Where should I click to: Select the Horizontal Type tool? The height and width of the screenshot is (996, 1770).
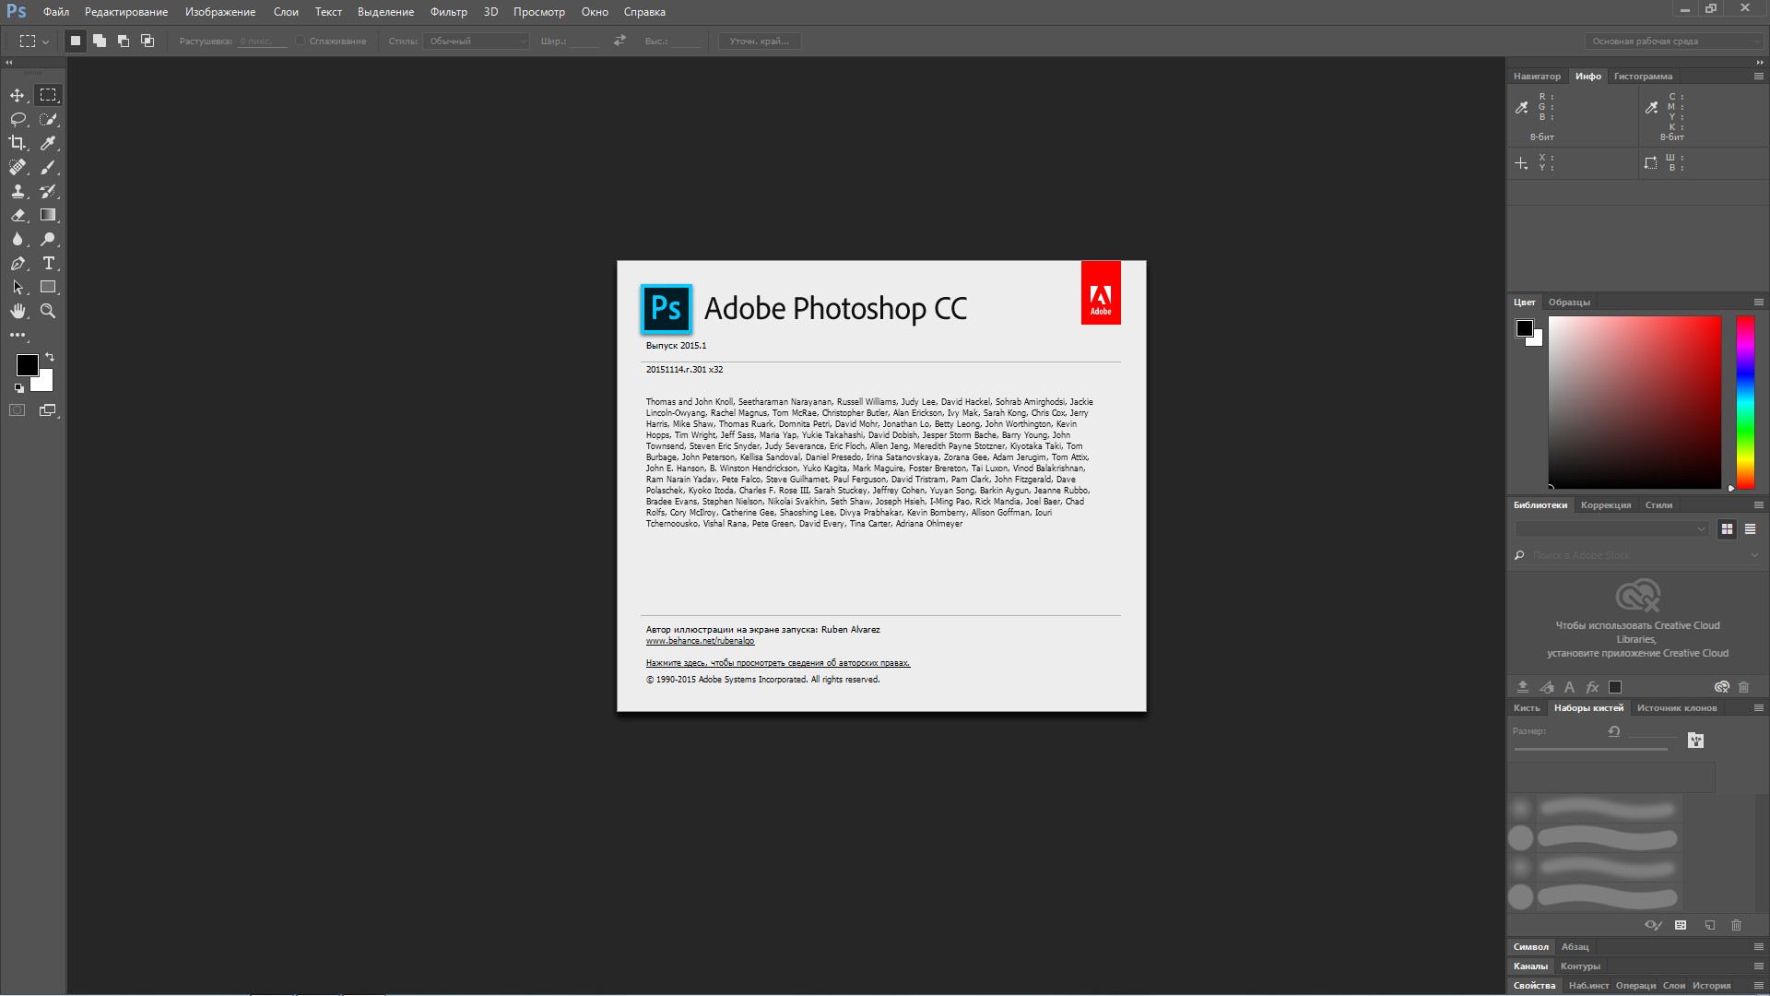point(48,263)
